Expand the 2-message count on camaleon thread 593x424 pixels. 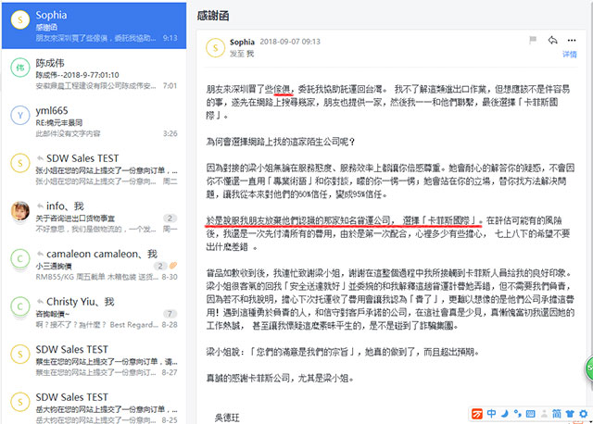pyautogui.click(x=160, y=266)
